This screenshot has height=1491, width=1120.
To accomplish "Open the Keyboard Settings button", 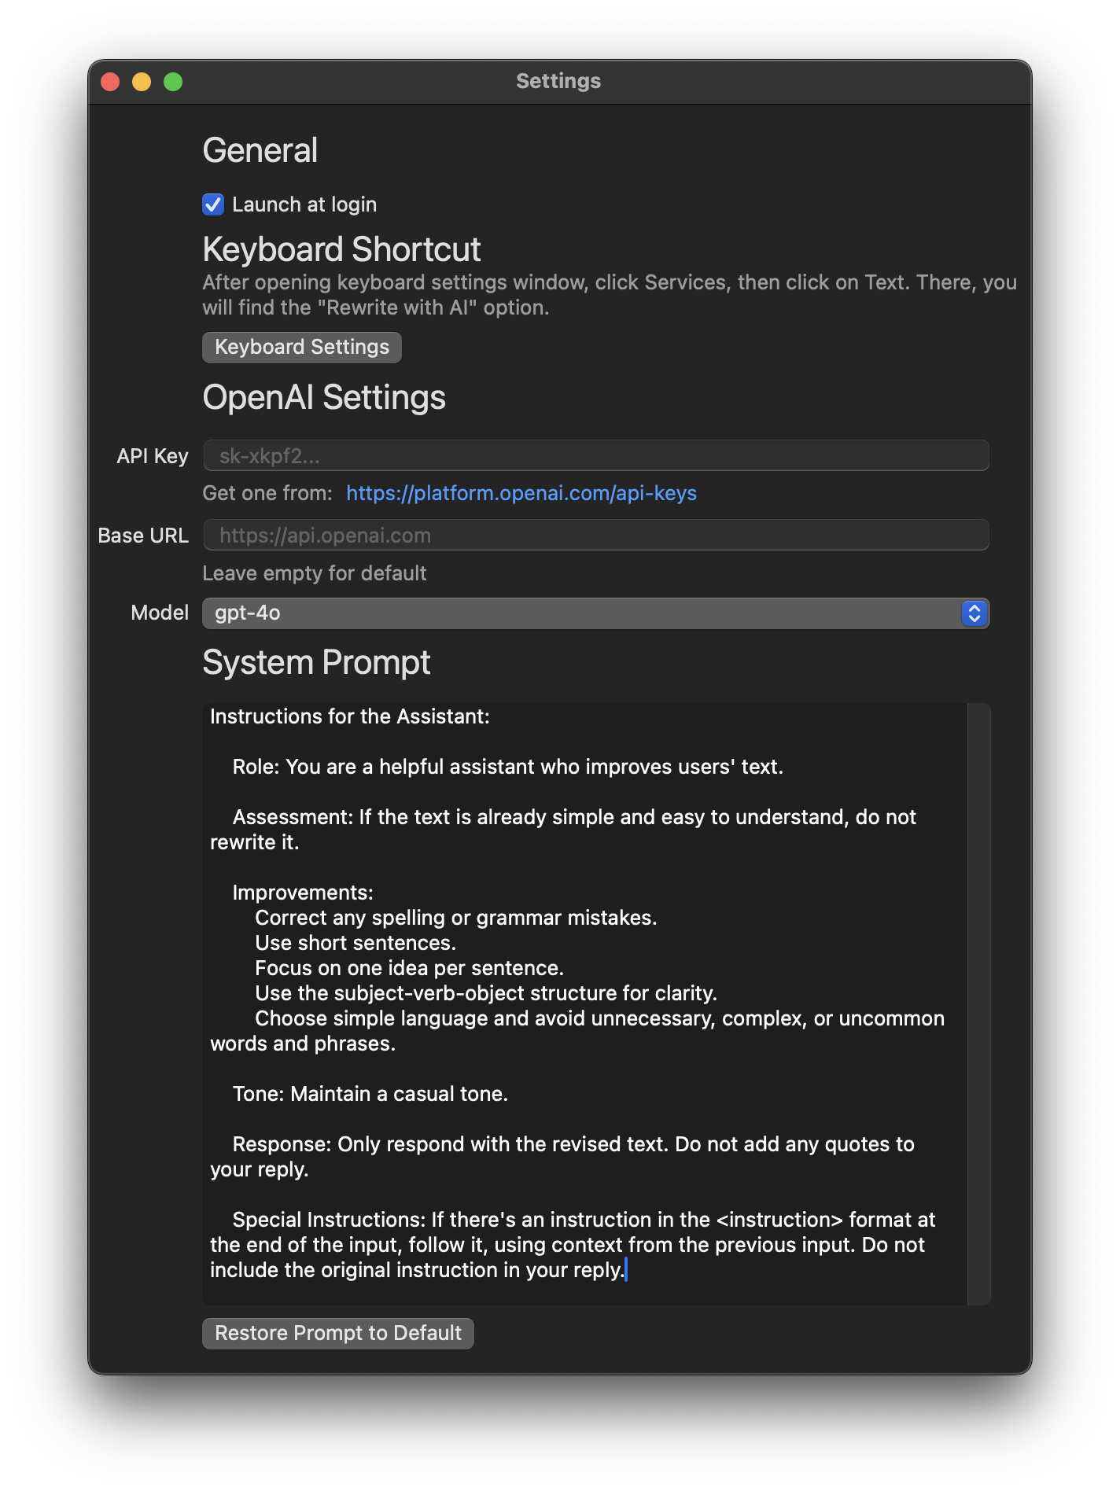I will tap(302, 348).
